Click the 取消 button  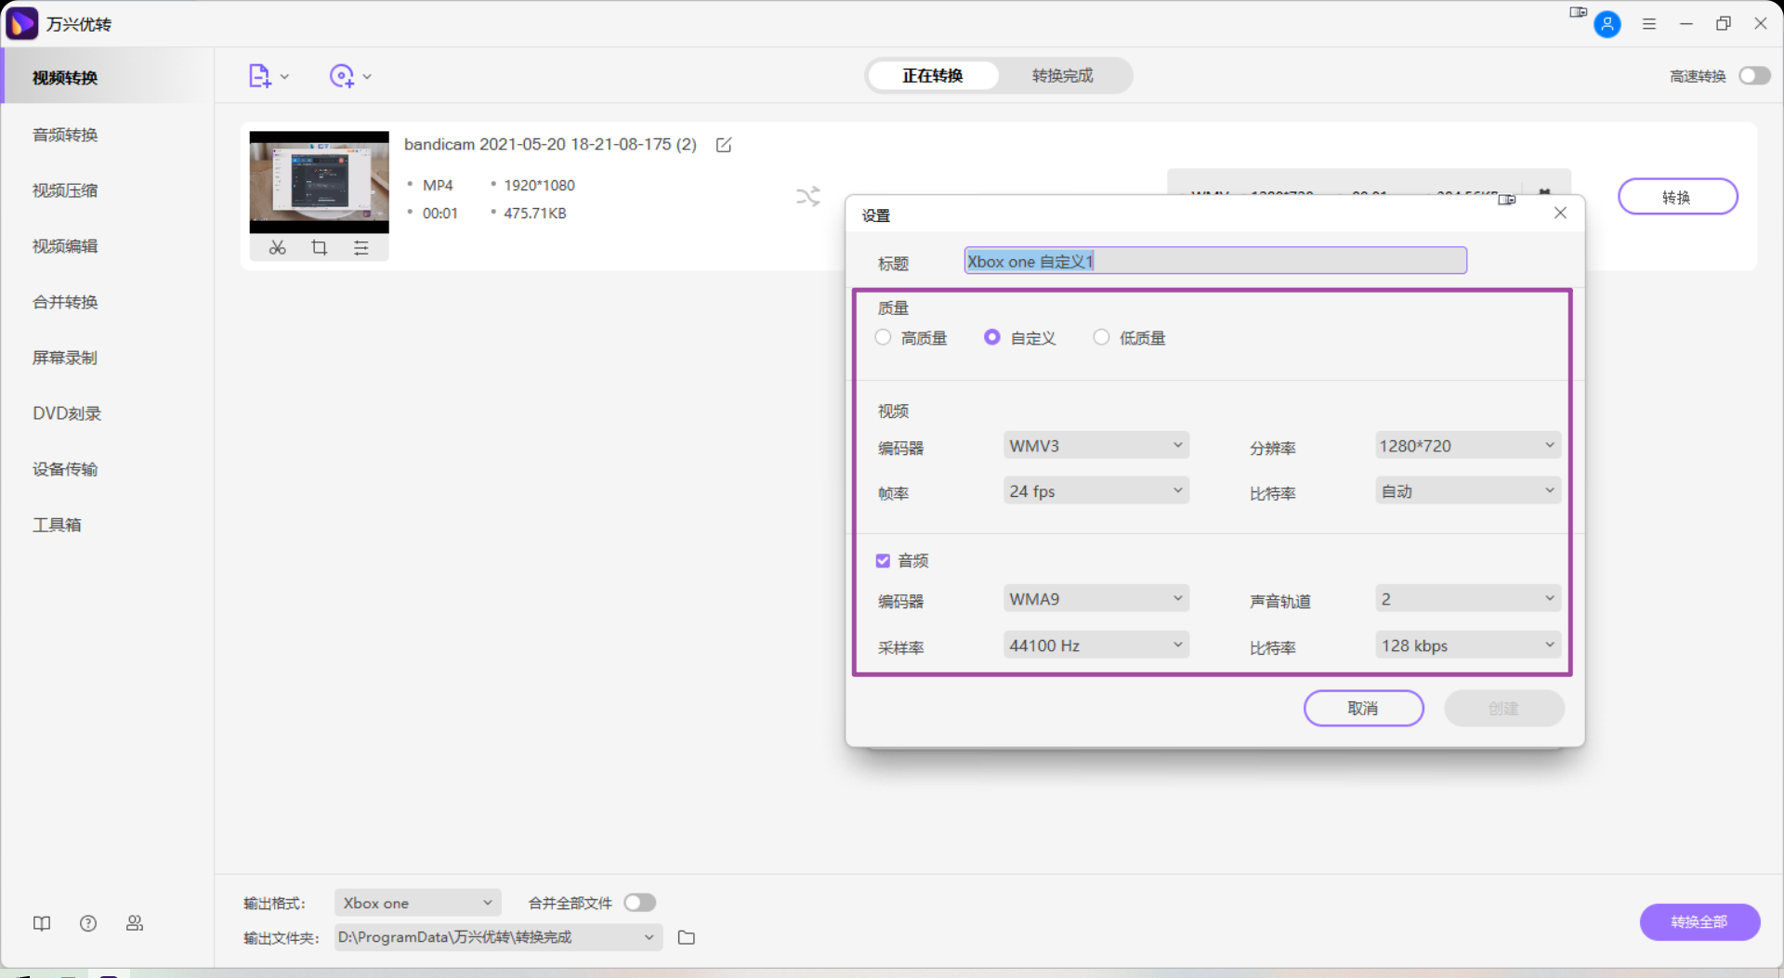pos(1363,709)
